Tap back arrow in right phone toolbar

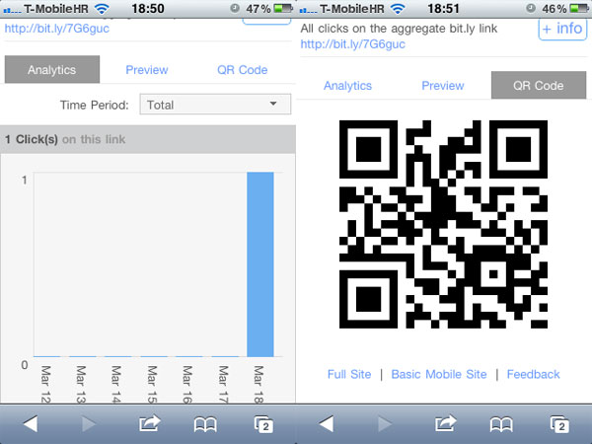click(x=327, y=424)
